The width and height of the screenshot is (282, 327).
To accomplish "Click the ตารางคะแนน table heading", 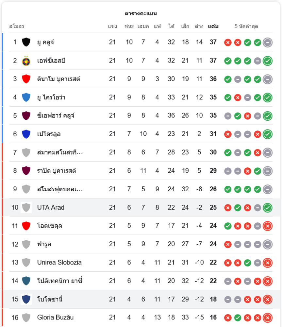I will (x=141, y=13).
